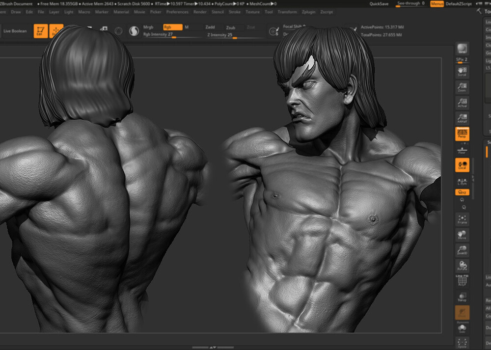Screen dimensions: 491x350
Task: Toggle PolyF line fill display
Action: [462, 280]
